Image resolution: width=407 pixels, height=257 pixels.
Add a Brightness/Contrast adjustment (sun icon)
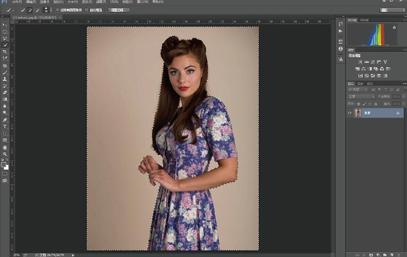[360, 62]
